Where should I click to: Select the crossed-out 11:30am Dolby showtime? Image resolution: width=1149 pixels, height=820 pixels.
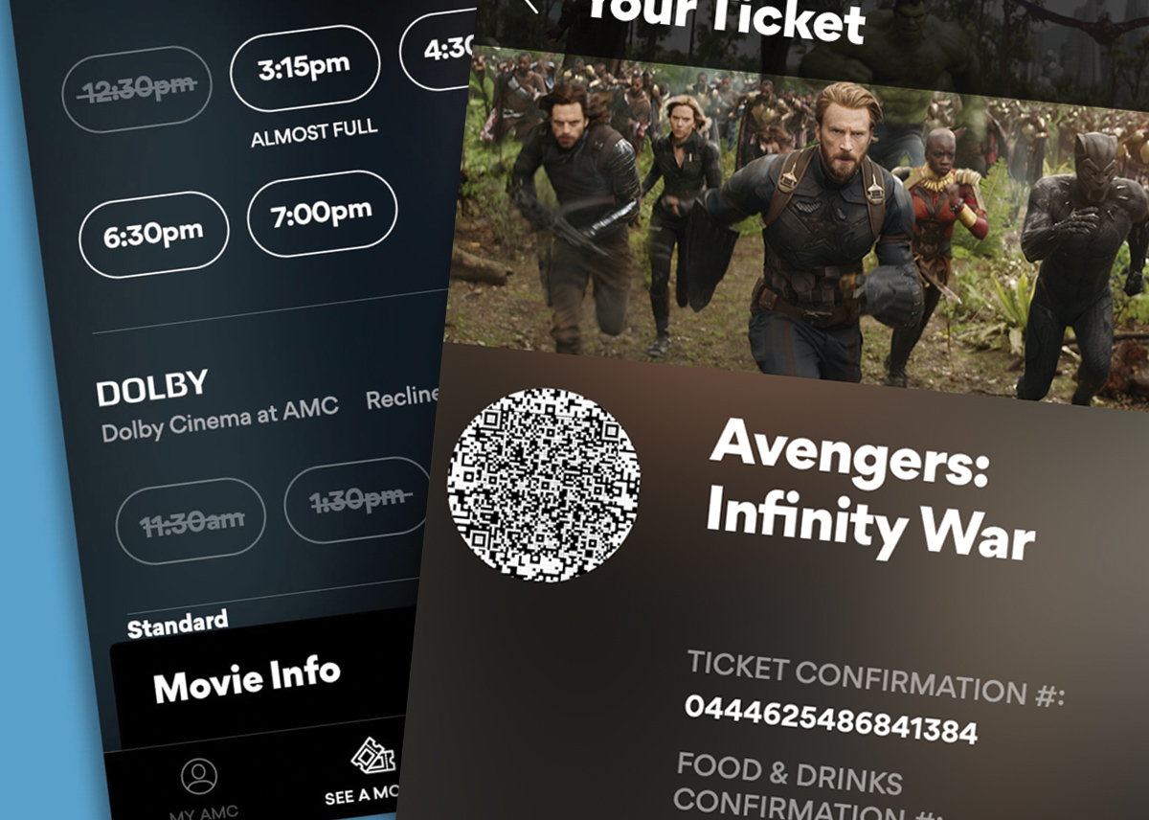pos(190,521)
